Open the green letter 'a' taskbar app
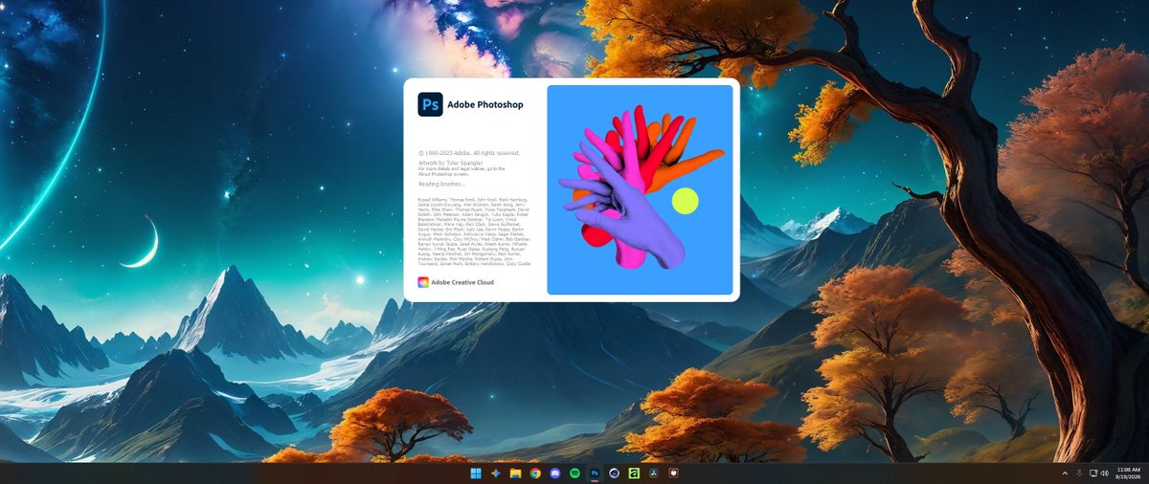The width and height of the screenshot is (1149, 484). tap(634, 473)
